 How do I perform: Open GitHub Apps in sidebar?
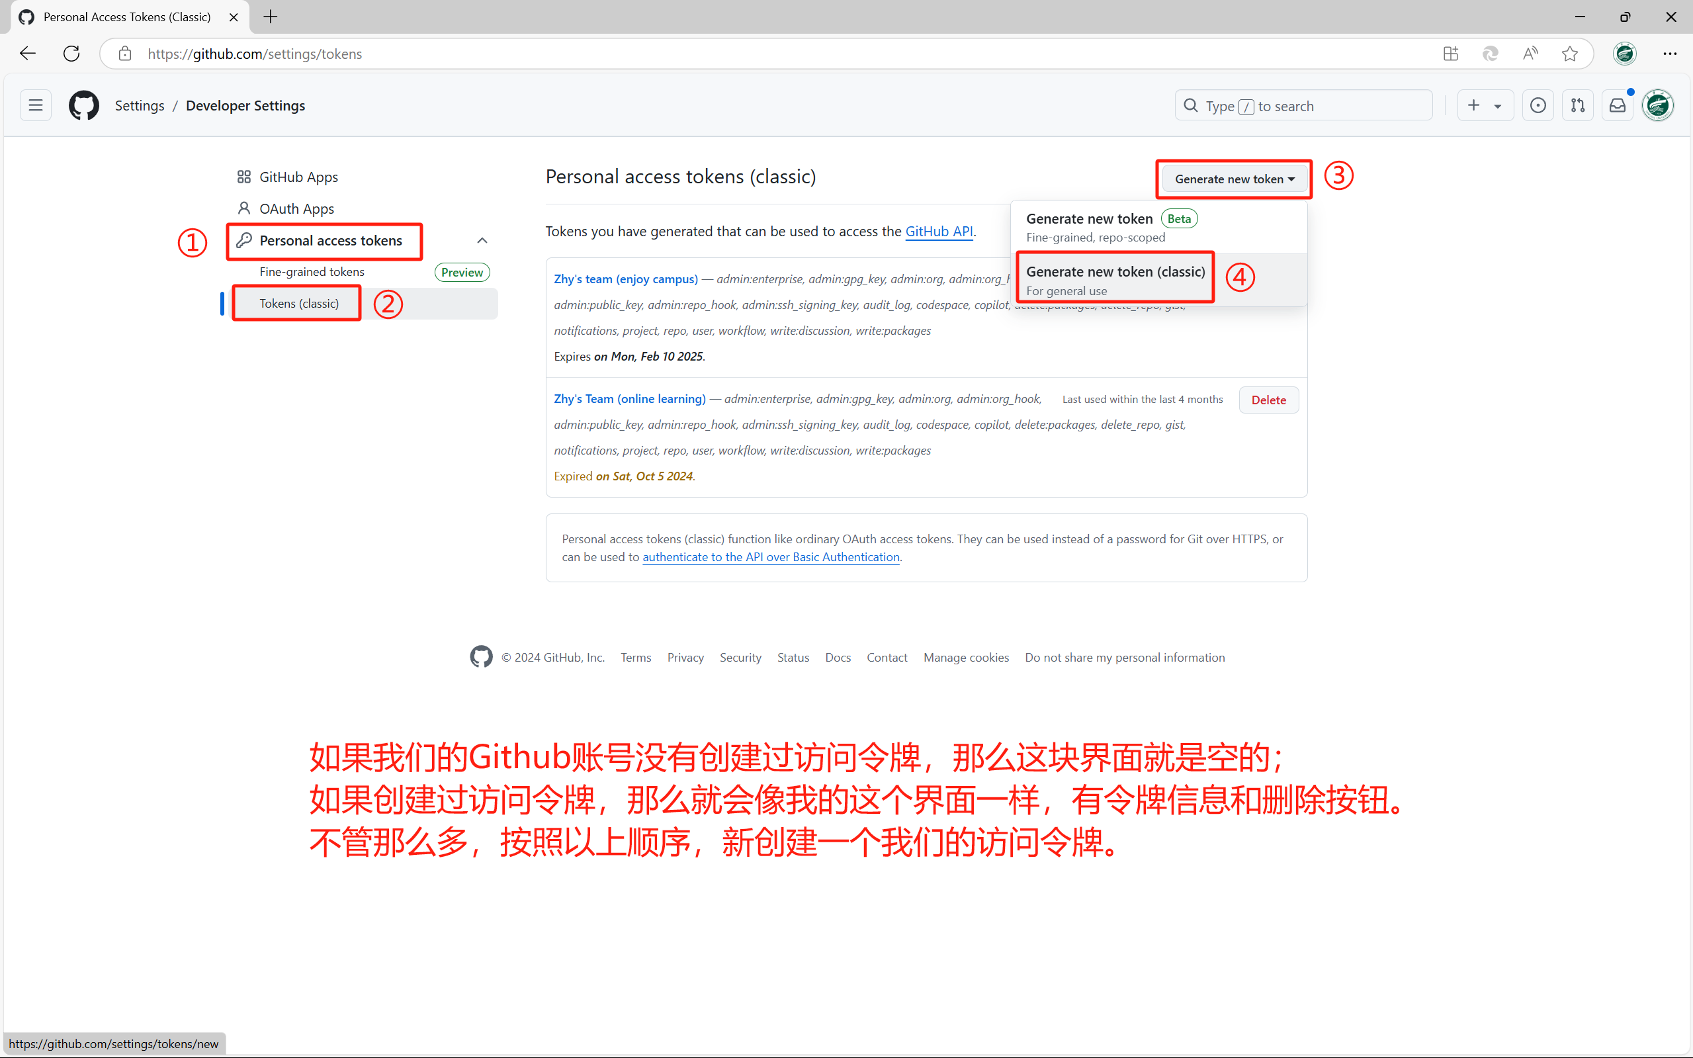coord(298,177)
